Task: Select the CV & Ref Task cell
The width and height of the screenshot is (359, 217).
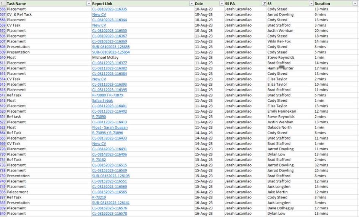Action: point(49,14)
